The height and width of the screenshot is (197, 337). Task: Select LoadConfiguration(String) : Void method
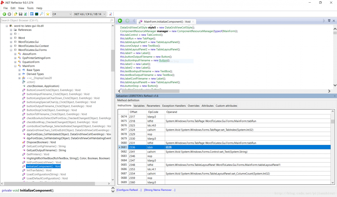pyautogui.click(x=46, y=174)
